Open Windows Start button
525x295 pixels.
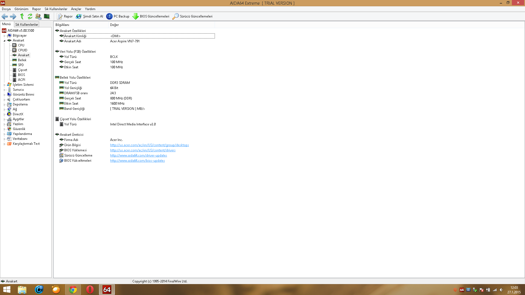pyautogui.click(x=7, y=290)
